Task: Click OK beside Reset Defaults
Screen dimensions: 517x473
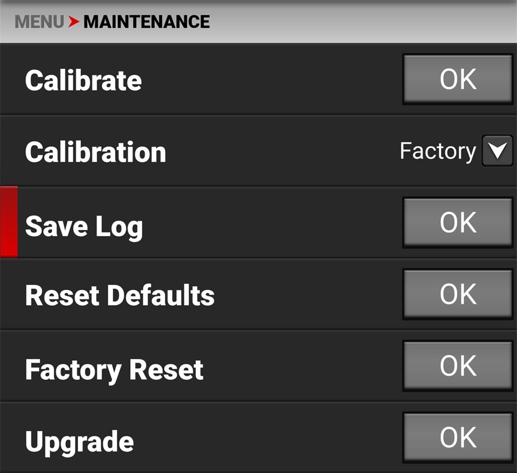Action: 458,294
